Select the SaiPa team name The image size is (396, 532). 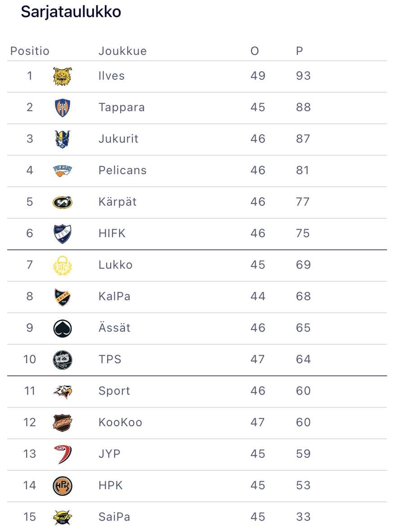tap(114, 517)
